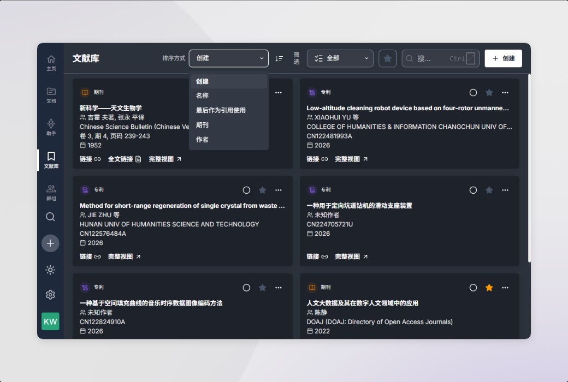Open the settings gear icon
Image resolution: width=568 pixels, height=382 pixels.
50,295
